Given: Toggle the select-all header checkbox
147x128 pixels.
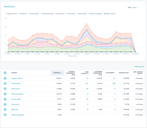Looking at the screenshot, I should [5, 73].
